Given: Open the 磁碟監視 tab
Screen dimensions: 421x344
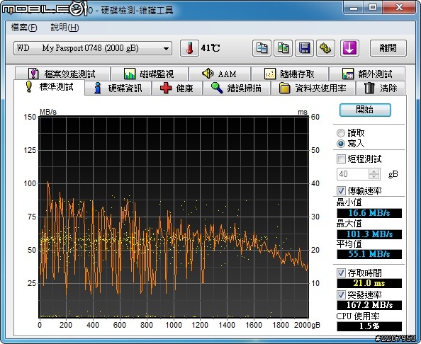Looking at the screenshot, I should click(x=150, y=74).
